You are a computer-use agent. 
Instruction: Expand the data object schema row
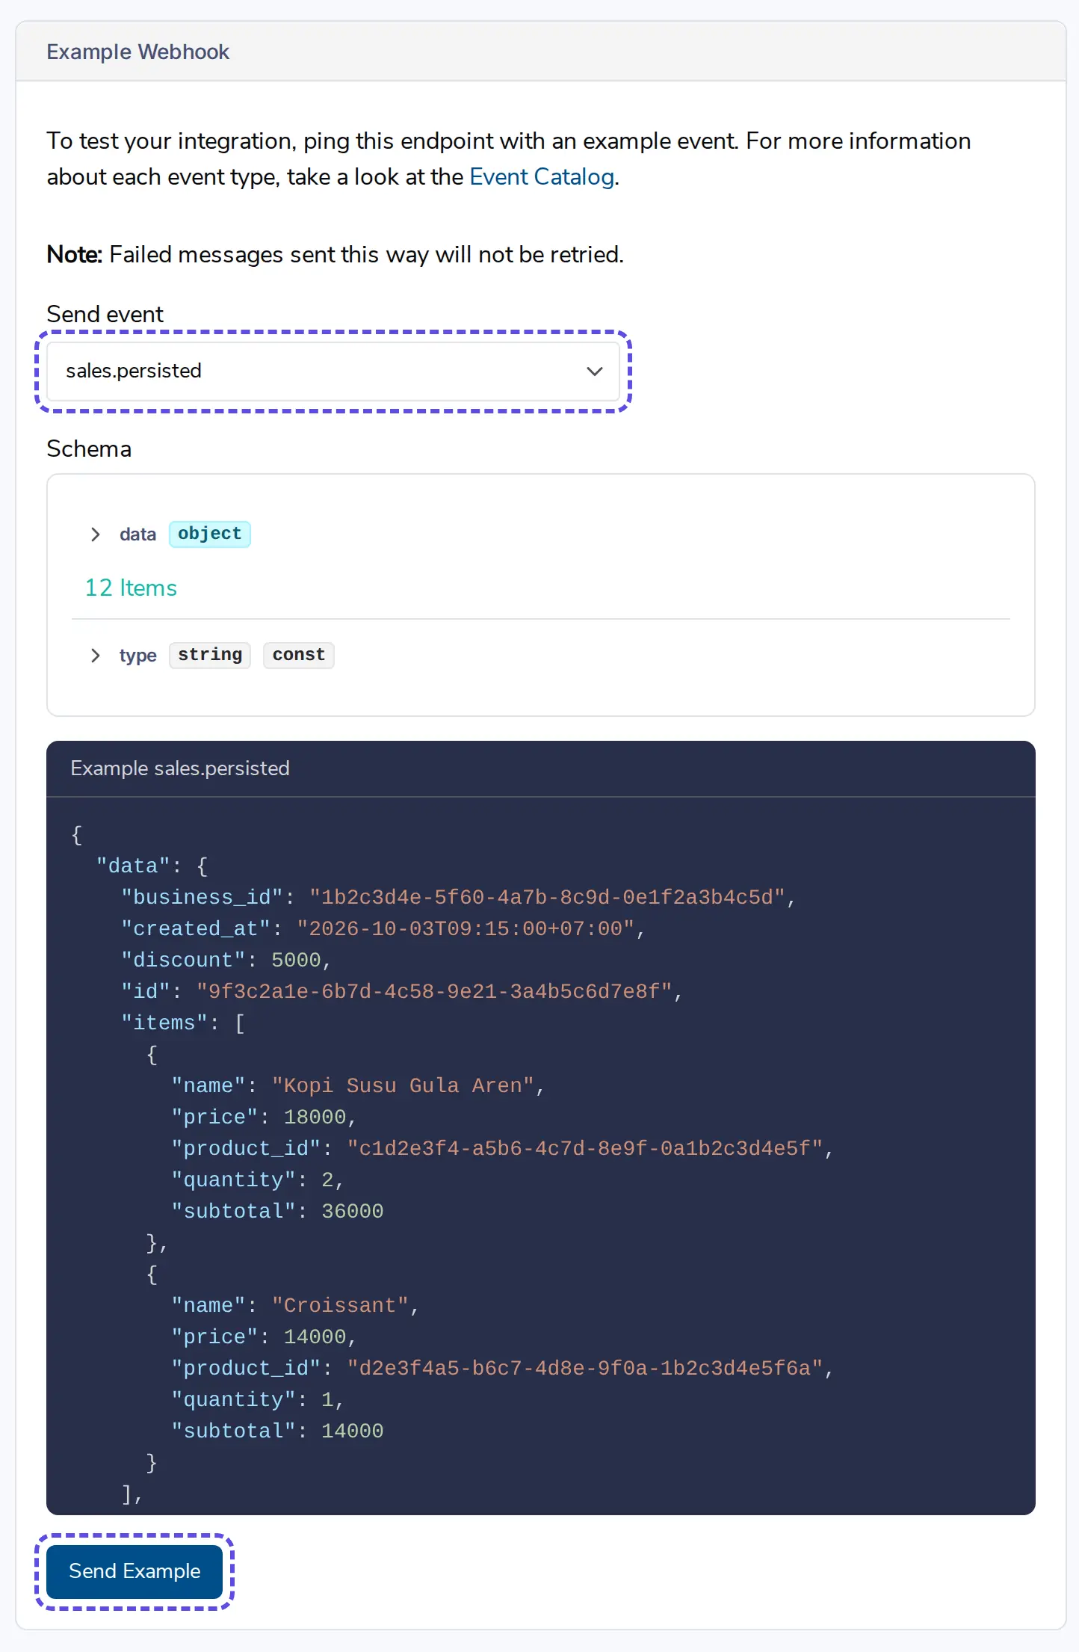(x=95, y=534)
